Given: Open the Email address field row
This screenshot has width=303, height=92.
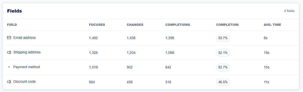Looking at the screenshot, I should 151,38.
